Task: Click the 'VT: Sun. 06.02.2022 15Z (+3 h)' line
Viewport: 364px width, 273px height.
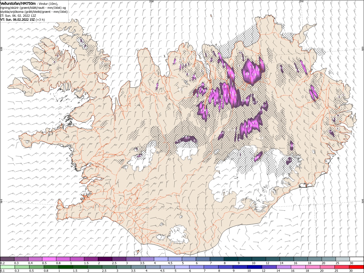Action: point(22,20)
